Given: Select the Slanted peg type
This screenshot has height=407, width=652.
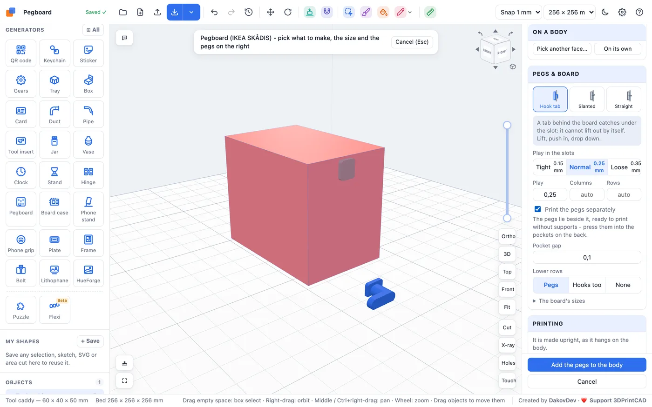Looking at the screenshot, I should tap(587, 99).
